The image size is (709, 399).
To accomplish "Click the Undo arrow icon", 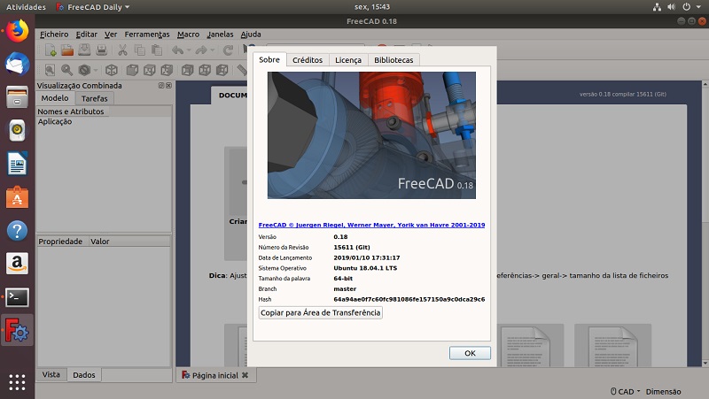I will (x=178, y=50).
